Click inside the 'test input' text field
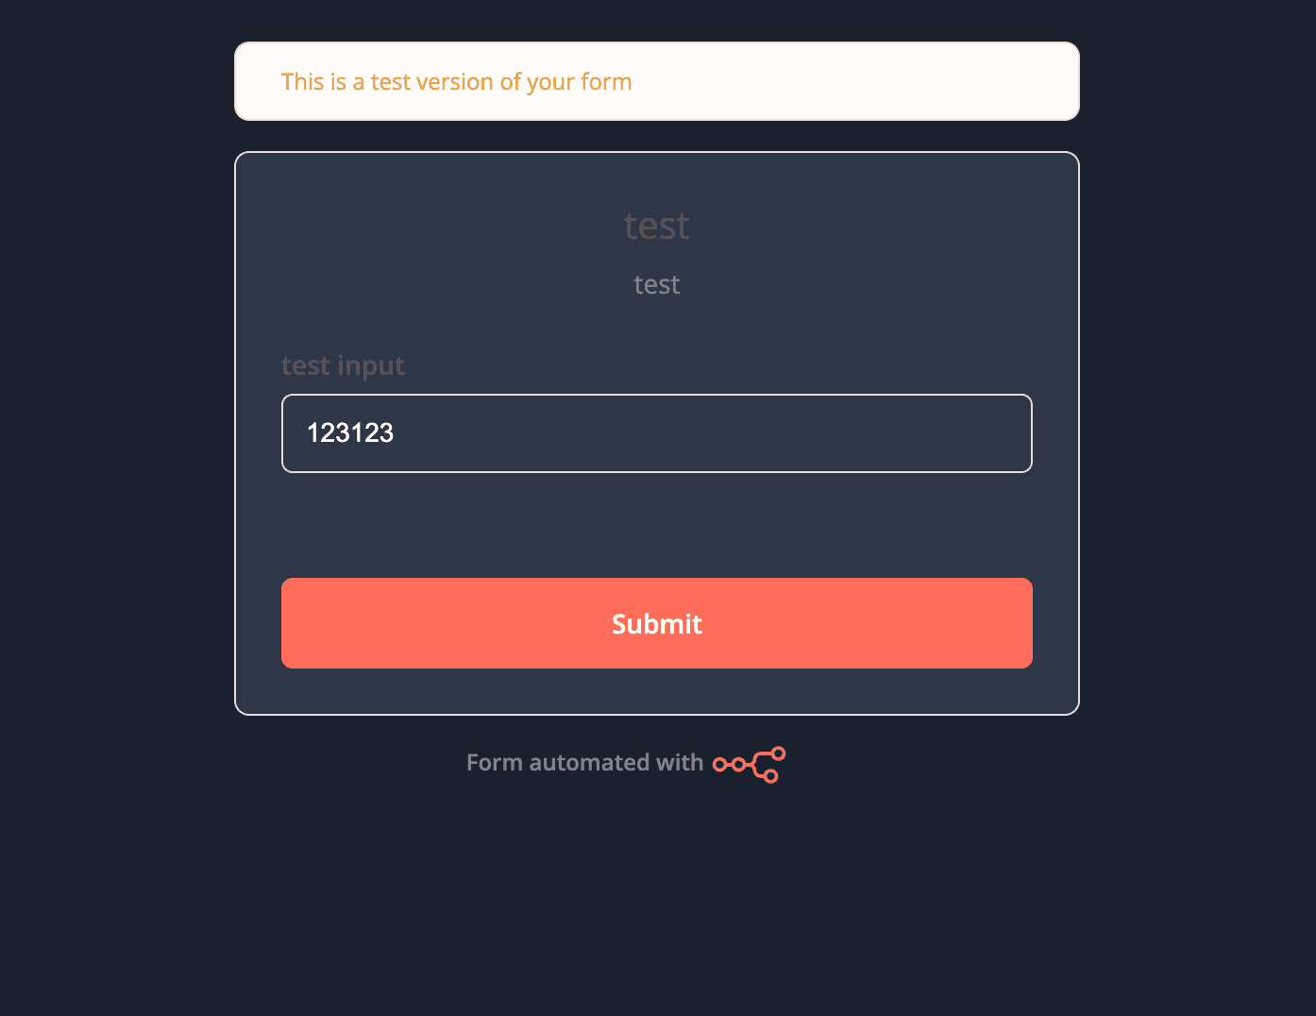This screenshot has width=1316, height=1016. pos(657,433)
